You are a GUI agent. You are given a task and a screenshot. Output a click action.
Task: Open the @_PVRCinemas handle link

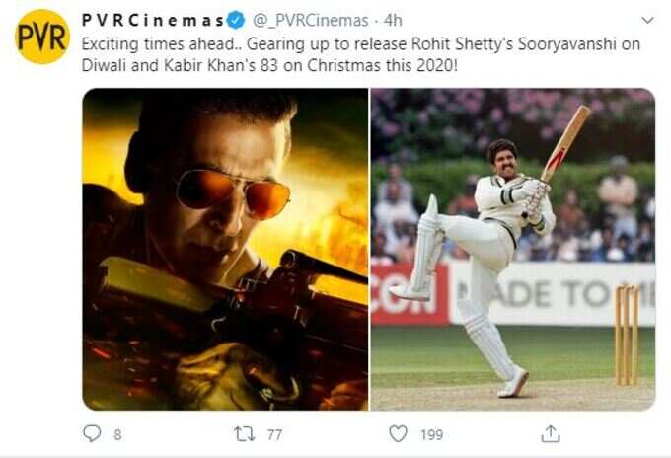tap(311, 21)
